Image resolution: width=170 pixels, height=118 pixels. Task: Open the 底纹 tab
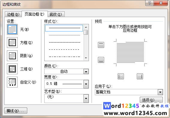(x=56, y=14)
